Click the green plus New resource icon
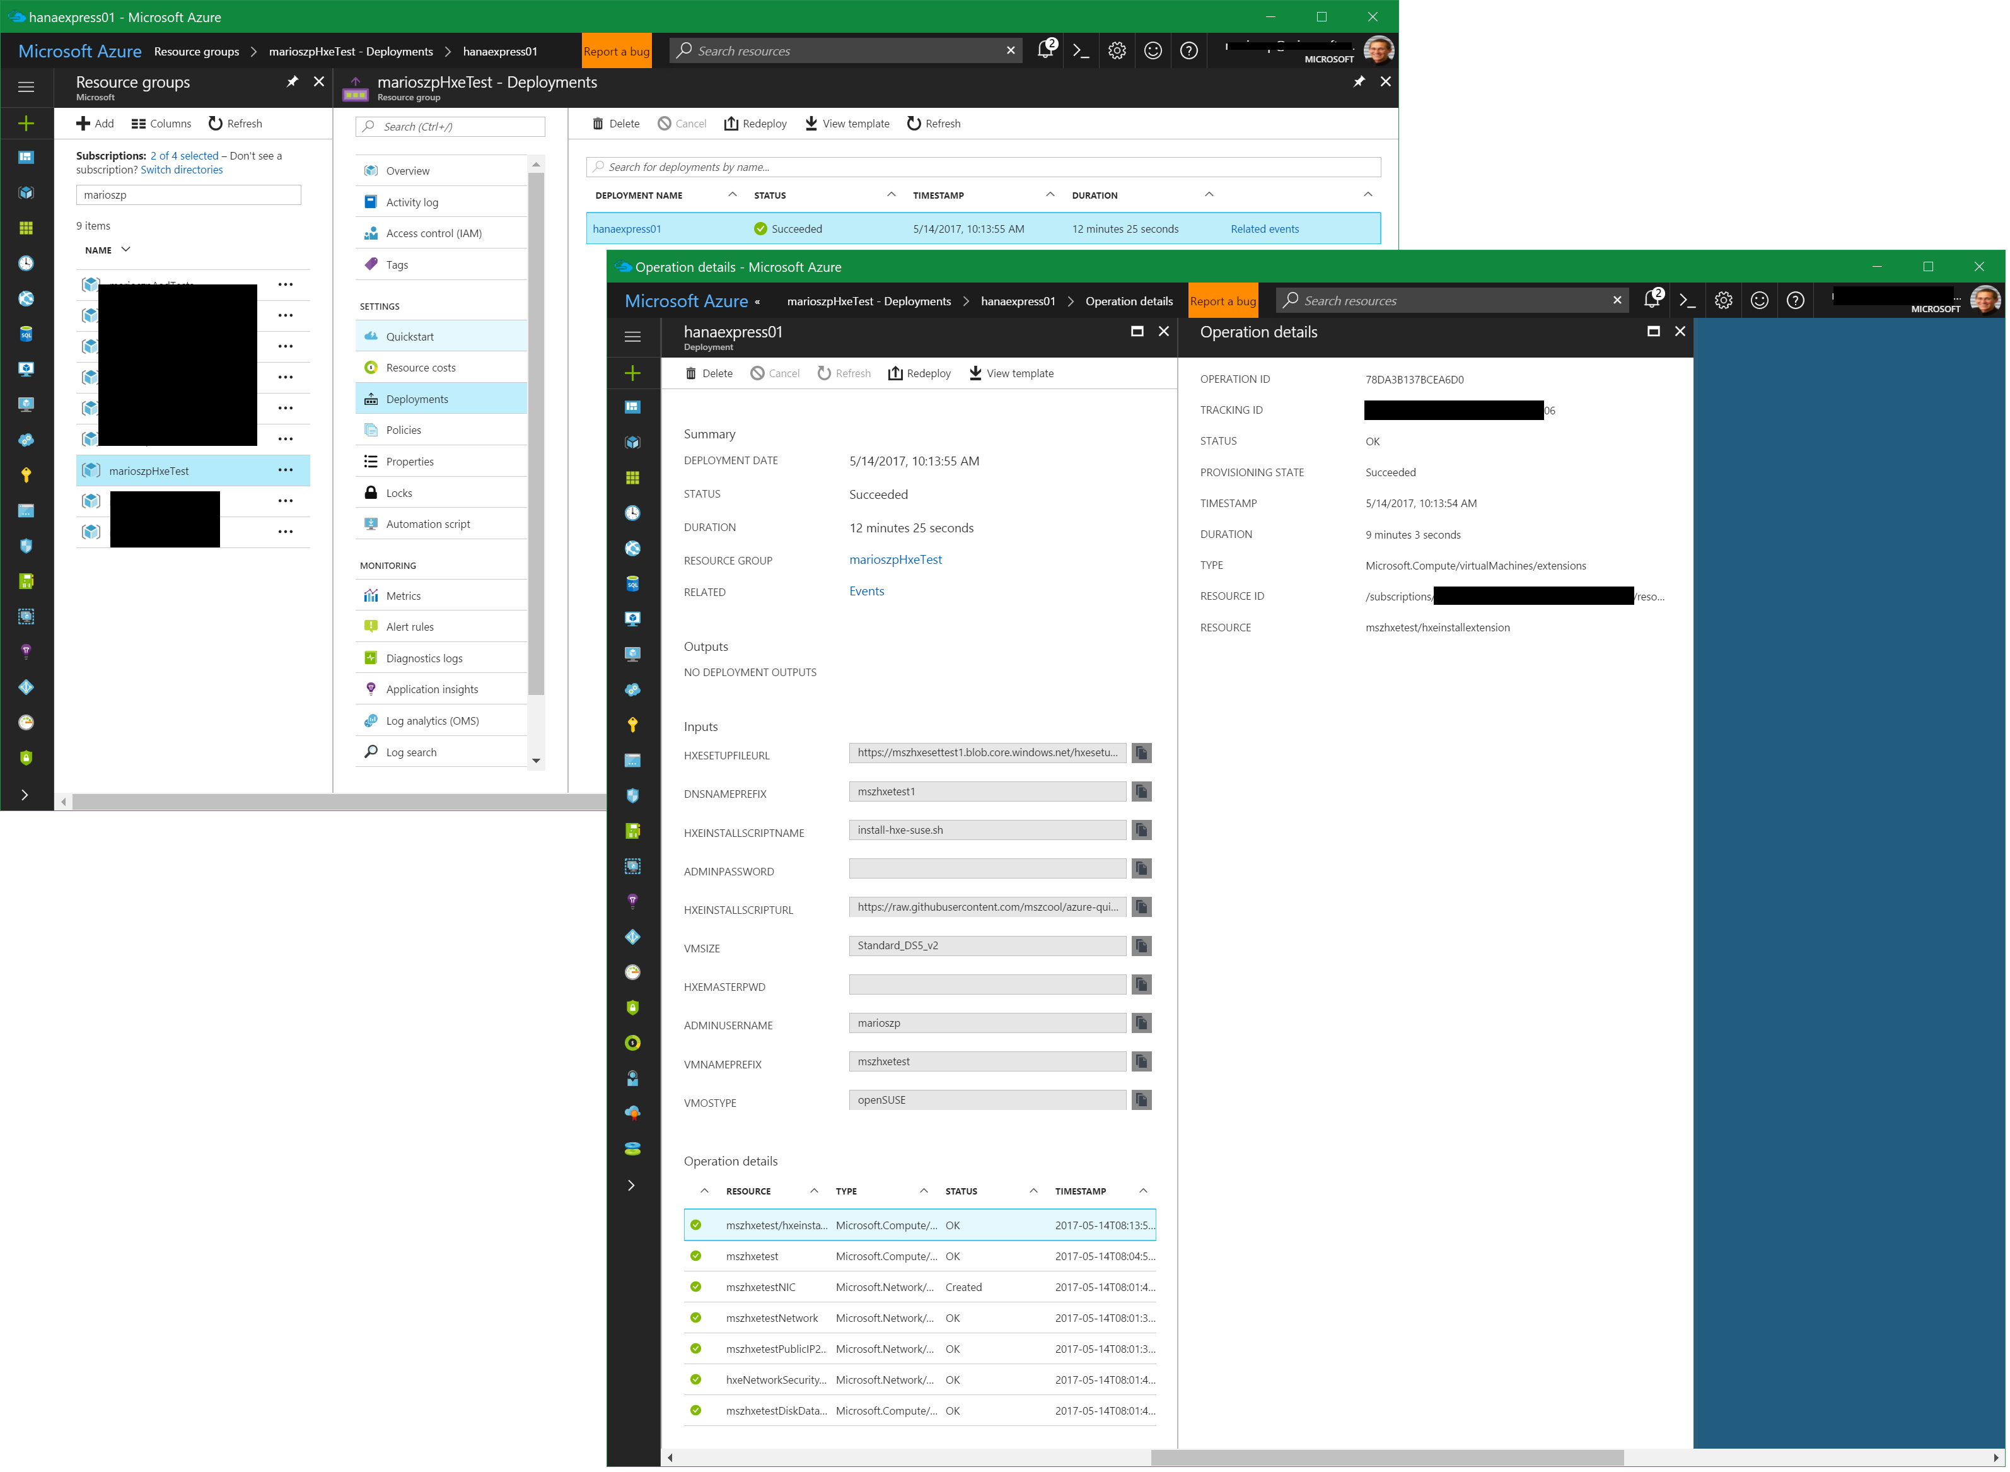2010x1472 pixels. coord(26,124)
